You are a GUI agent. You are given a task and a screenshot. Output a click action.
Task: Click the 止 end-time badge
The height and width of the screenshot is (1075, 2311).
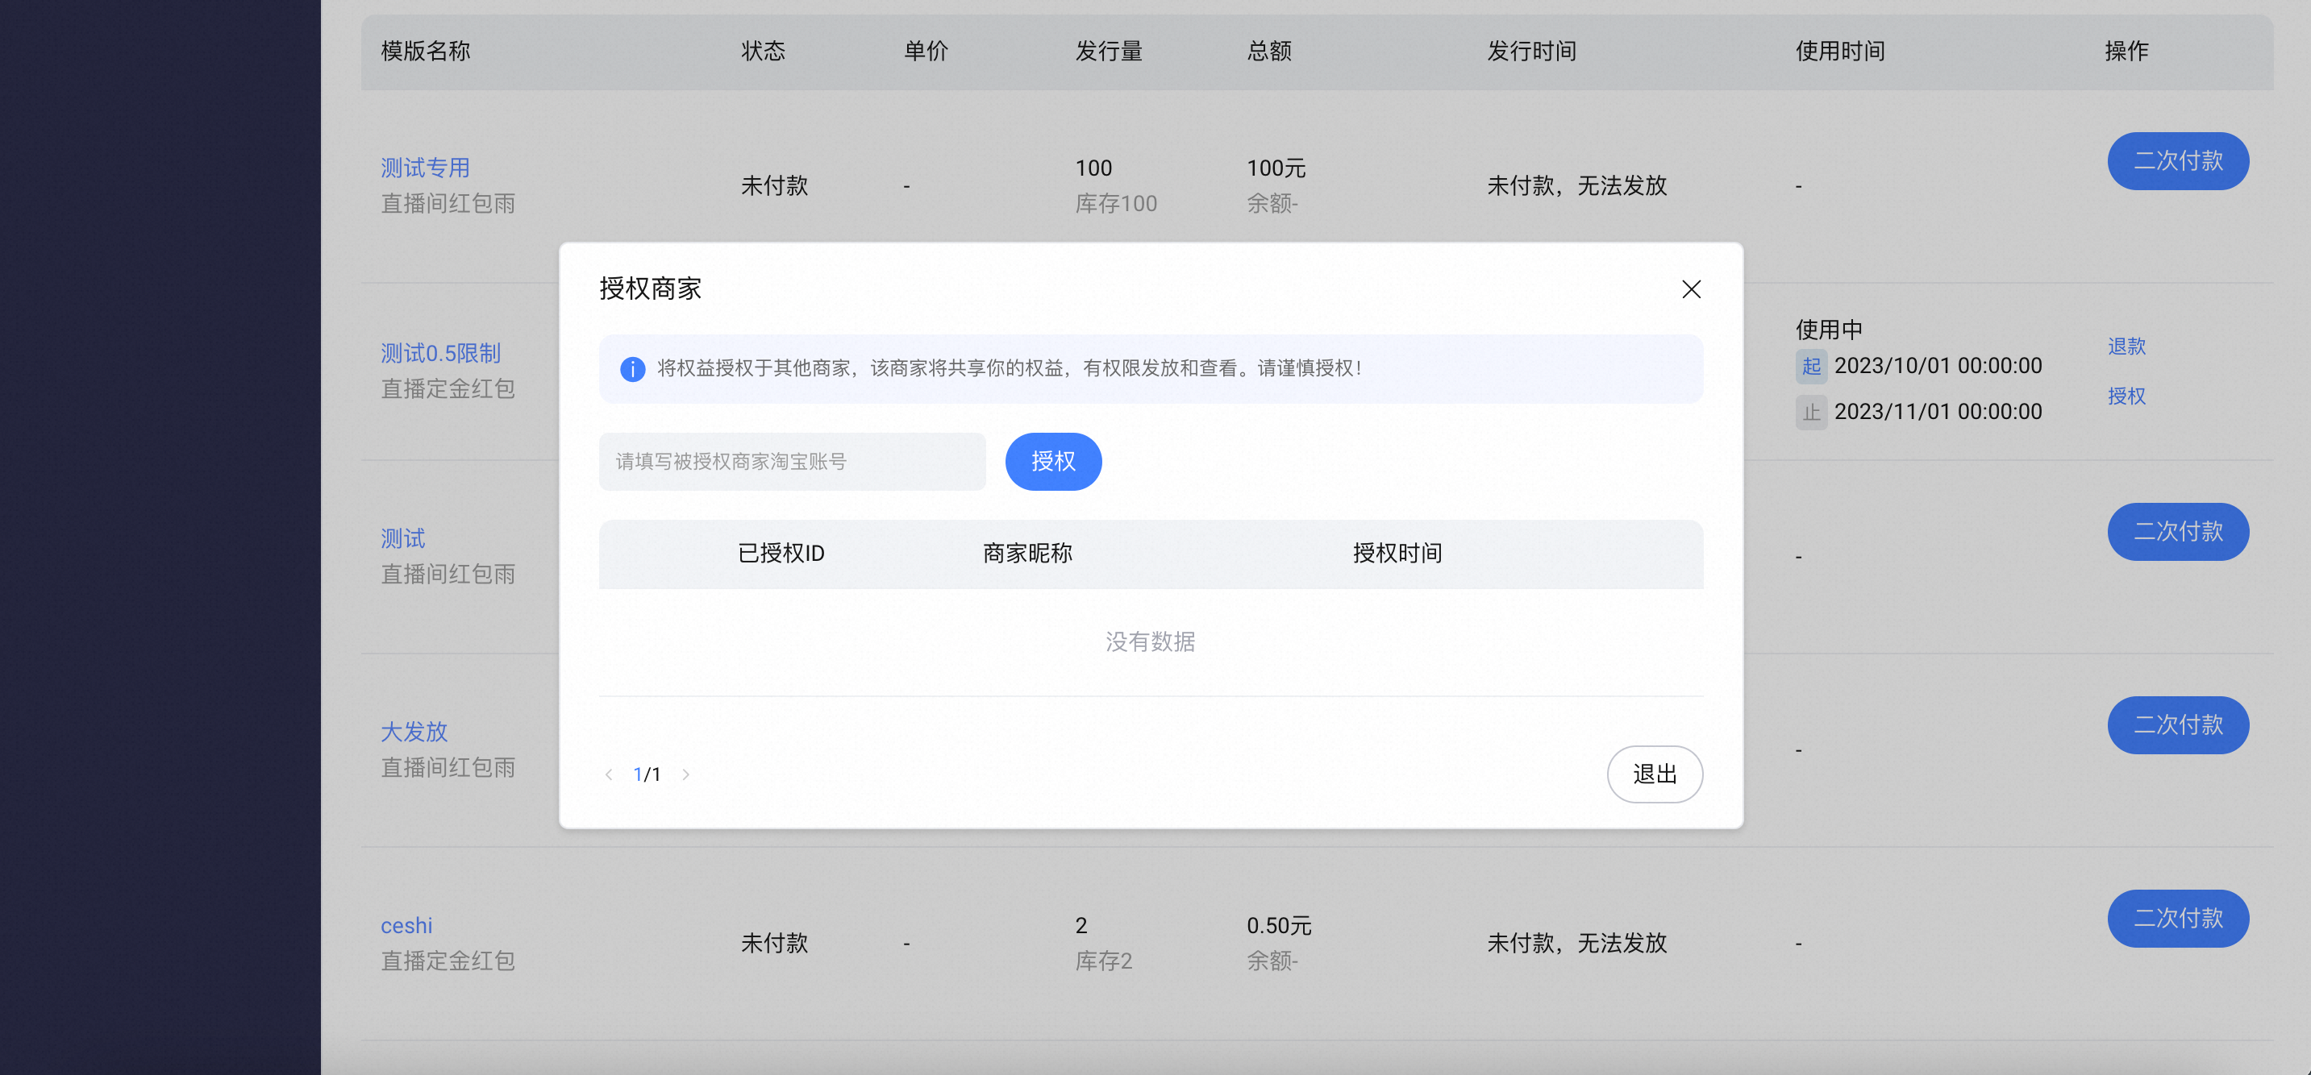pyautogui.click(x=1811, y=413)
